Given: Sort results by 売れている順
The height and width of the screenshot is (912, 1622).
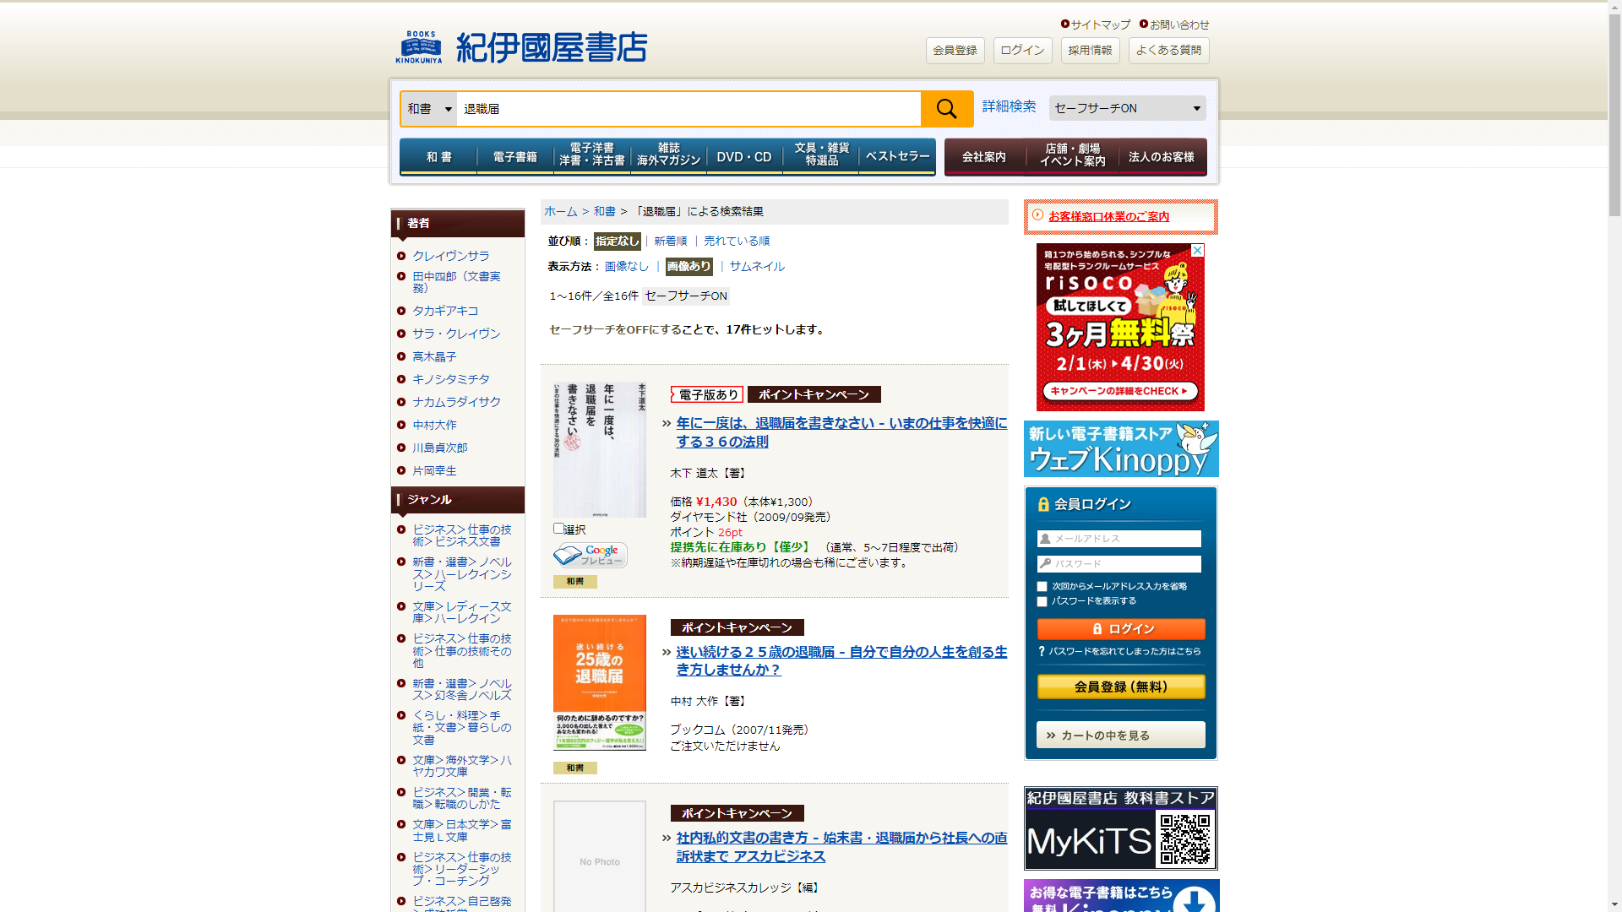Looking at the screenshot, I should coord(736,242).
